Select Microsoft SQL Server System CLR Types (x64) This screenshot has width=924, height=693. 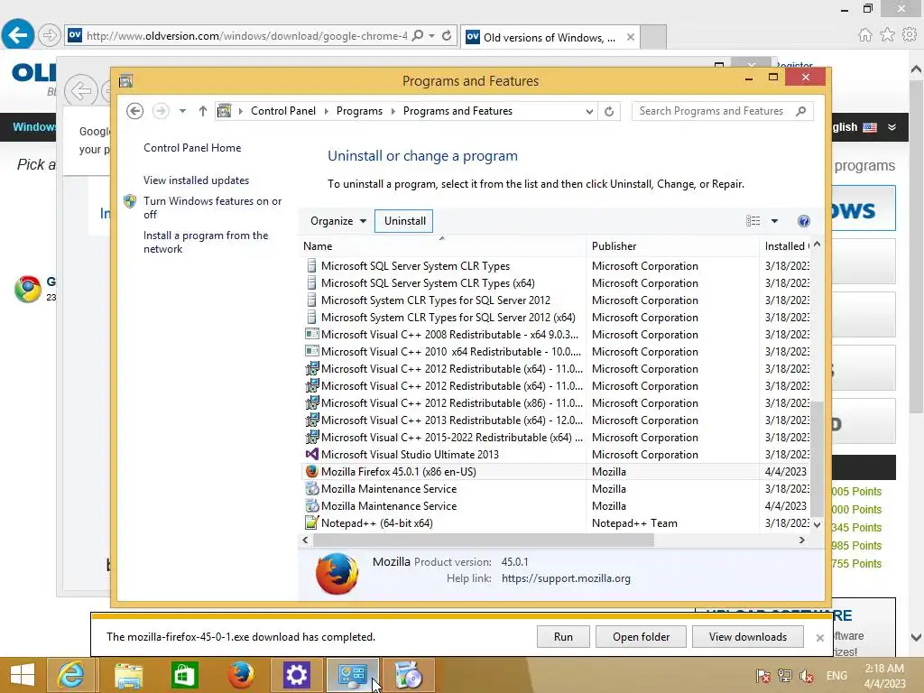pos(428,283)
